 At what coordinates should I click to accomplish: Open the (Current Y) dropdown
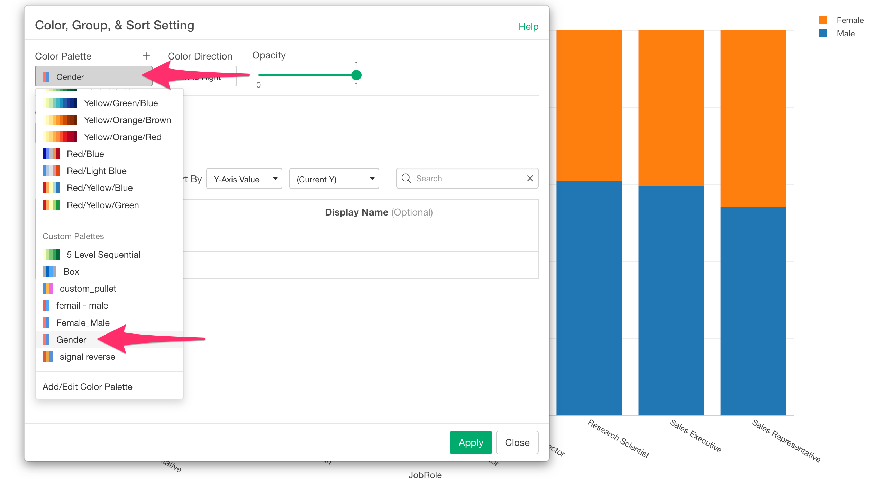pyautogui.click(x=334, y=179)
